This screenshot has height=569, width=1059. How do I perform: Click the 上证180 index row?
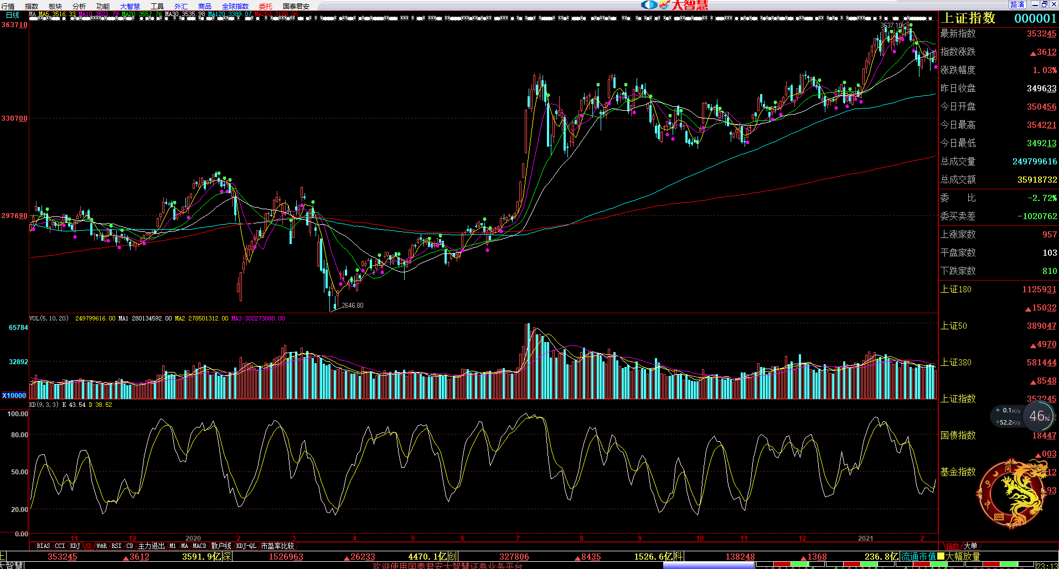tap(956, 289)
